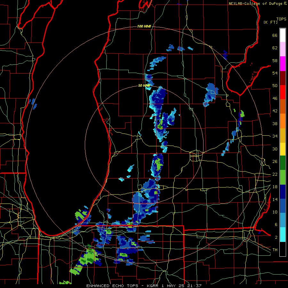Image resolution: width=288 pixels, height=288 pixels.
Task: Click the dark red legend swatch
Action: click(283, 78)
